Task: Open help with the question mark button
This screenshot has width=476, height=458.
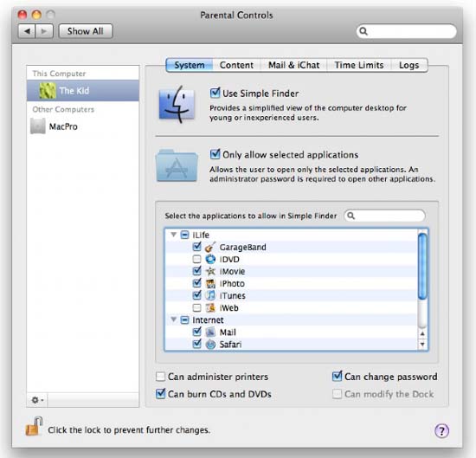Action: (441, 430)
